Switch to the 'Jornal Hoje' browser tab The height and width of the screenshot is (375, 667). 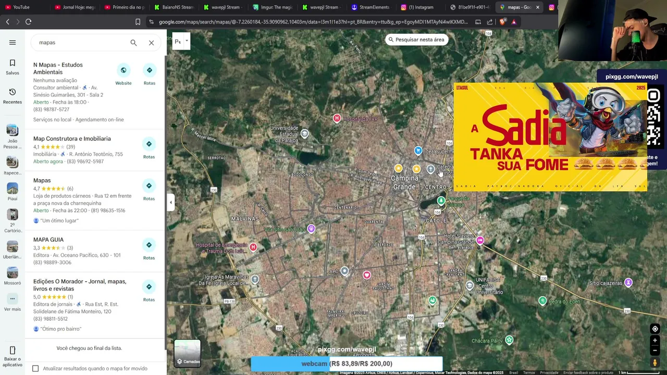76,7
